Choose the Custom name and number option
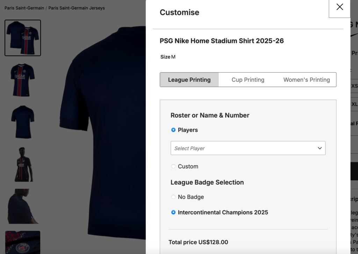 coord(173,166)
